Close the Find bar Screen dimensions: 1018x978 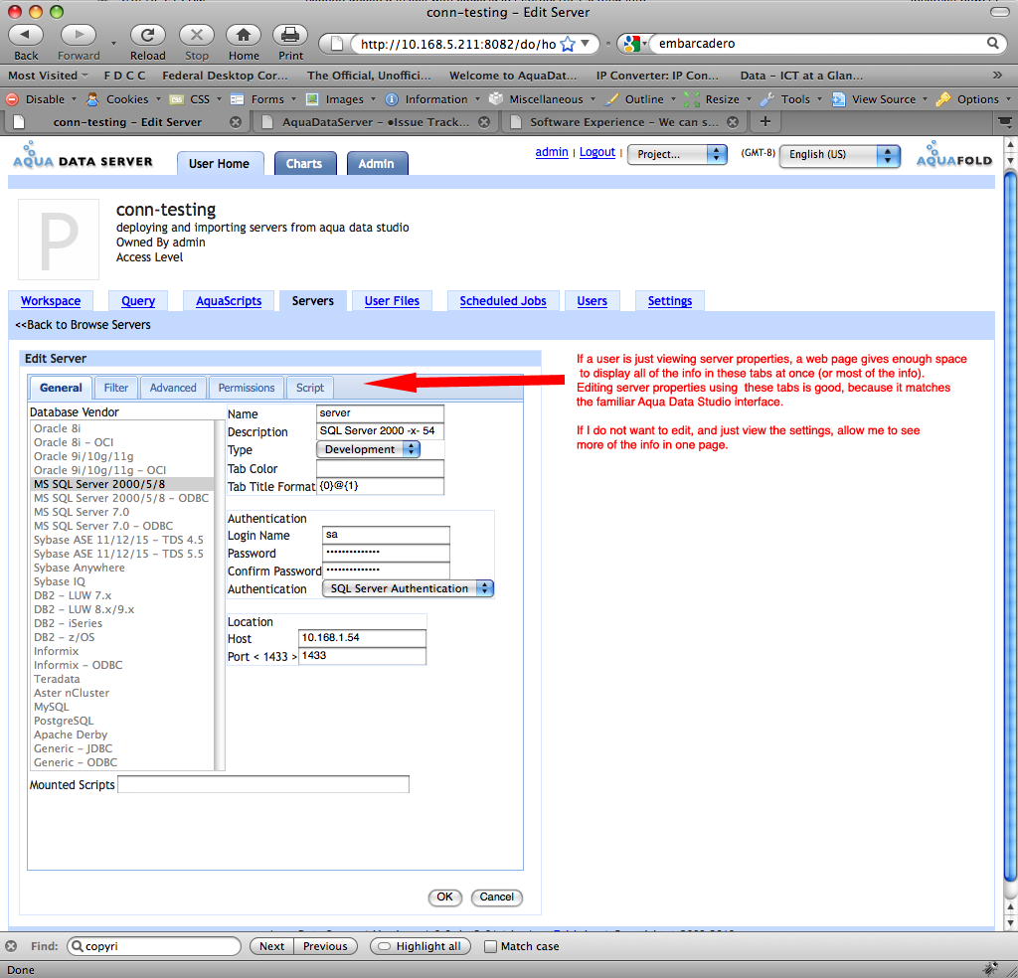11,946
